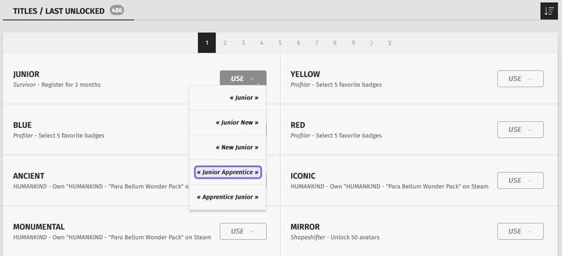Open USE dropdown for Yellow title
This screenshot has height=256, width=562.
tap(520, 79)
